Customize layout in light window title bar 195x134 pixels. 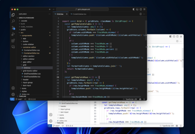[x=181, y=37]
